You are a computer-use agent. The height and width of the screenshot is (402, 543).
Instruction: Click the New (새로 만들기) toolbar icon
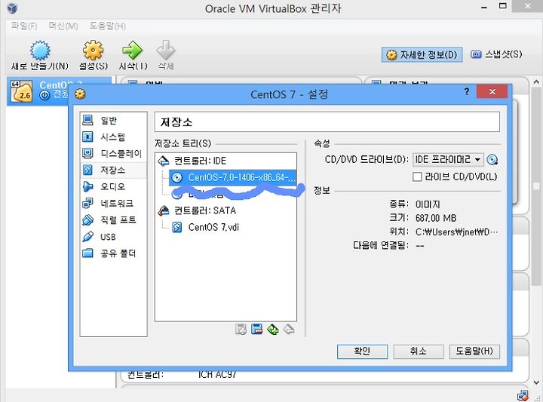(39, 51)
